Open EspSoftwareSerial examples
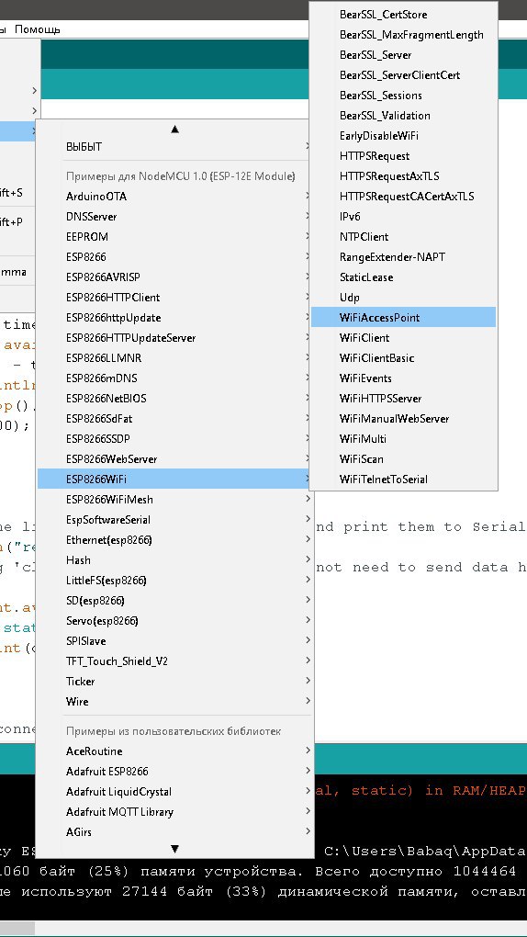This screenshot has width=527, height=937. pyautogui.click(x=174, y=520)
